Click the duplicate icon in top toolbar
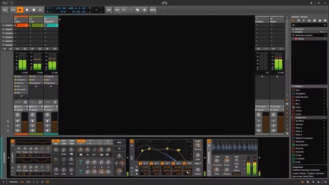This screenshot has height=185, width=329. click(x=137, y=10)
